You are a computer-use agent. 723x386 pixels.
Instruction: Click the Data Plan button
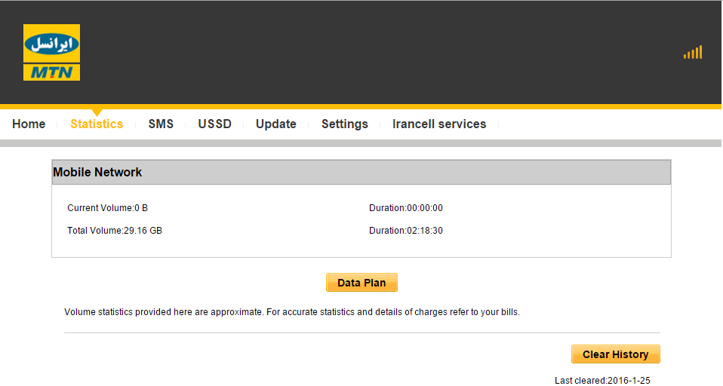pos(361,283)
